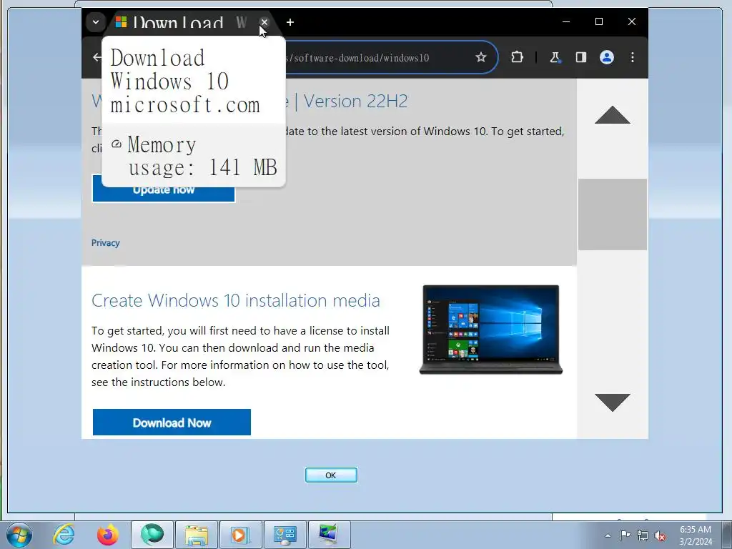
Task: Launch Firefox from the taskbar
Action: pyautogui.click(x=108, y=535)
